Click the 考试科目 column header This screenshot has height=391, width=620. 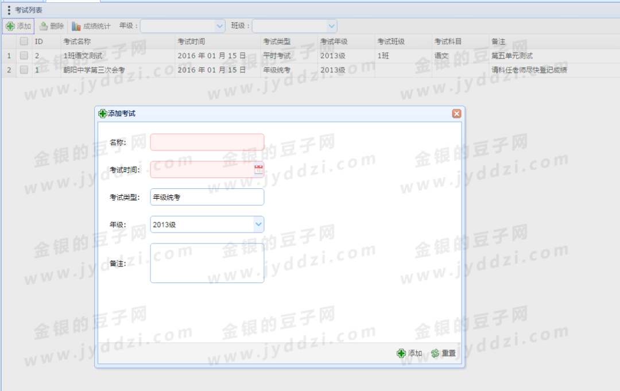point(460,41)
